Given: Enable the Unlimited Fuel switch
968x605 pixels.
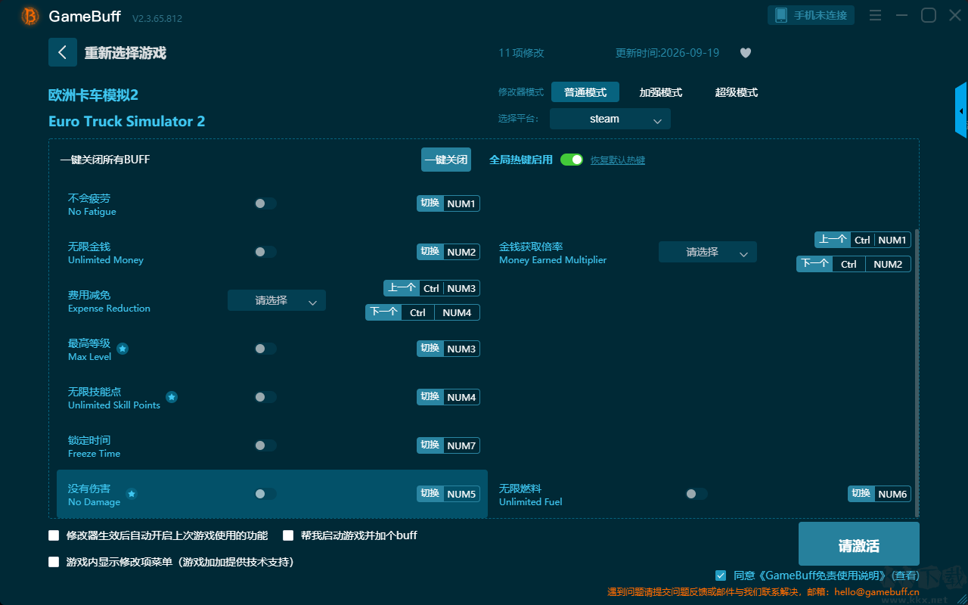Looking at the screenshot, I should 697,494.
